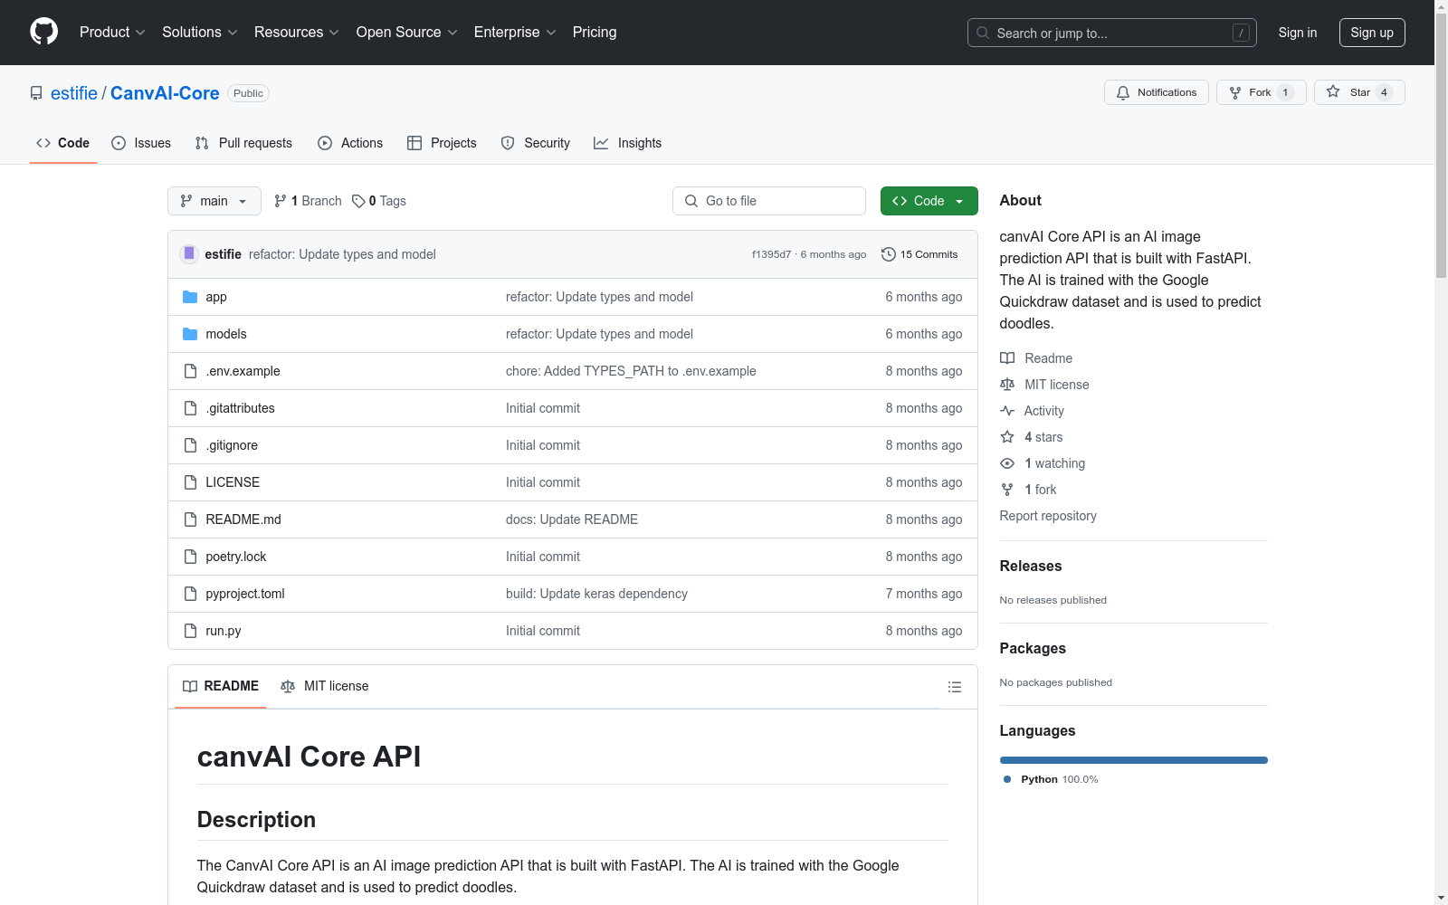This screenshot has width=1448, height=905.
Task: Click the watching eye icon
Action: coord(1007,463)
